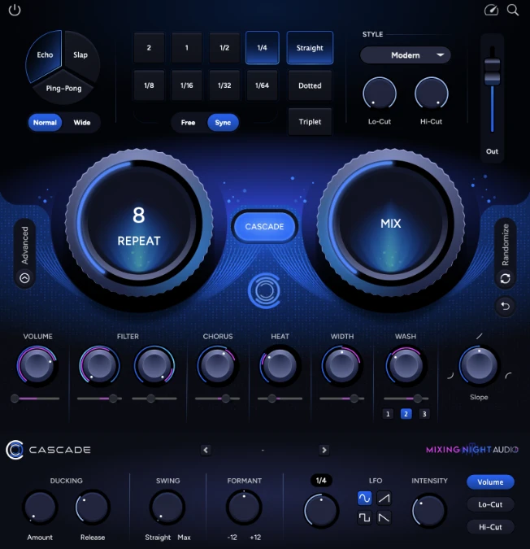
Task: Open the speedometer performance icon
Action: pyautogui.click(x=491, y=10)
